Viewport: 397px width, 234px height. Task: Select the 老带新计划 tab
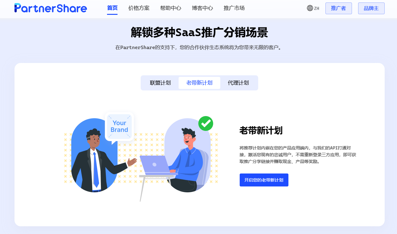[x=199, y=83]
